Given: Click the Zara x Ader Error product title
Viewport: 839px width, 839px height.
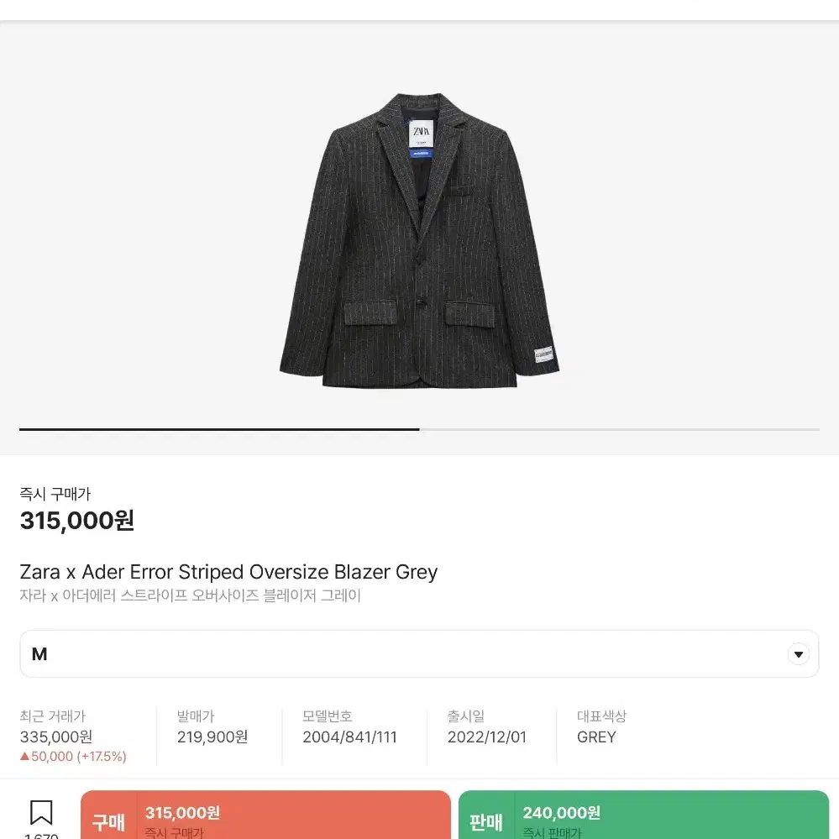Looking at the screenshot, I should click(228, 572).
